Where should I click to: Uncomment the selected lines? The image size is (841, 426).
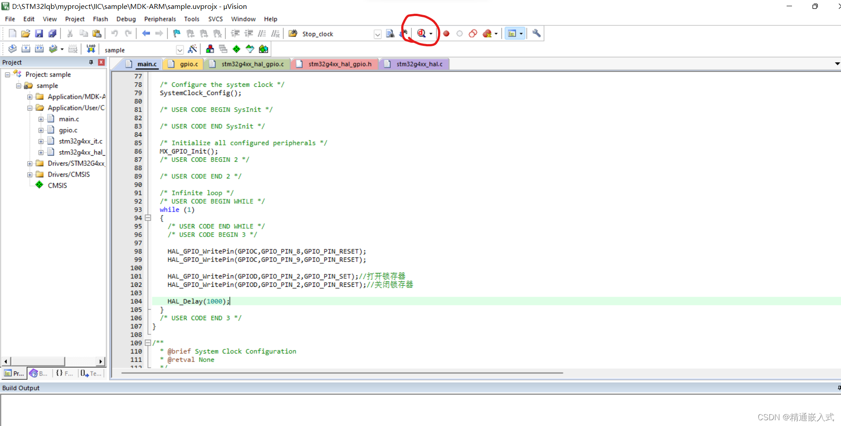tap(275, 33)
